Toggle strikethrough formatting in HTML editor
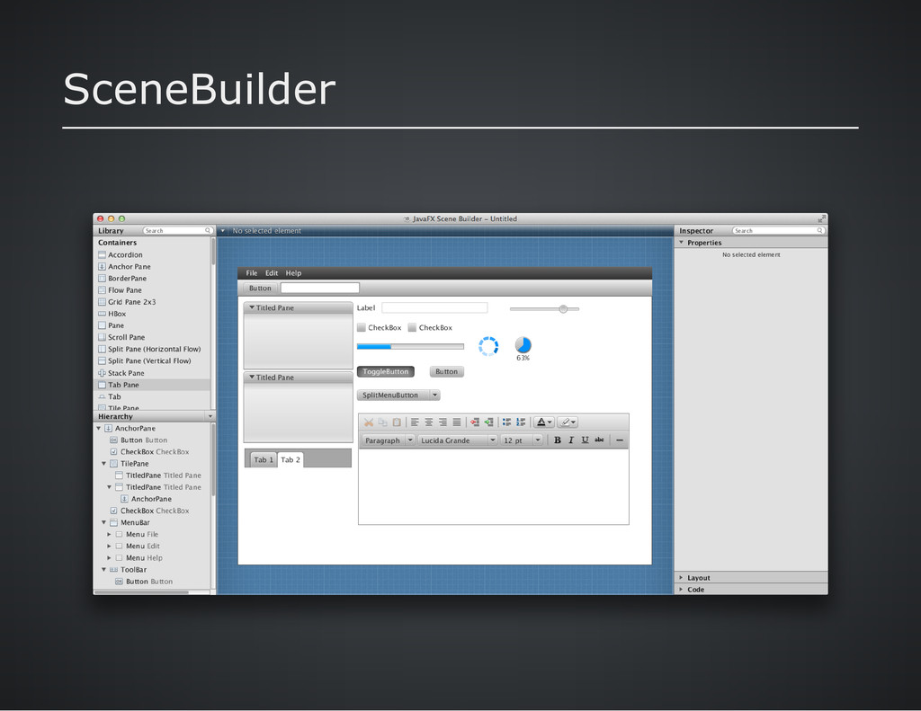The height and width of the screenshot is (711, 921). pyautogui.click(x=599, y=440)
